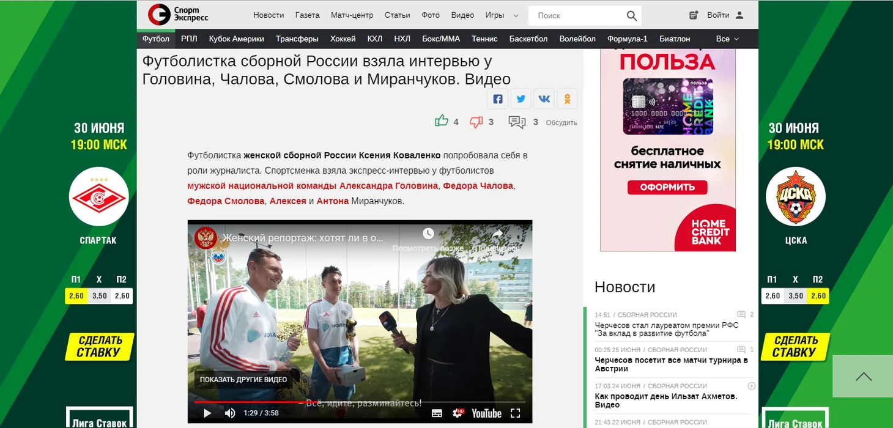The image size is (893, 428).
Task: Click the Войти login link
Action: coord(718,15)
